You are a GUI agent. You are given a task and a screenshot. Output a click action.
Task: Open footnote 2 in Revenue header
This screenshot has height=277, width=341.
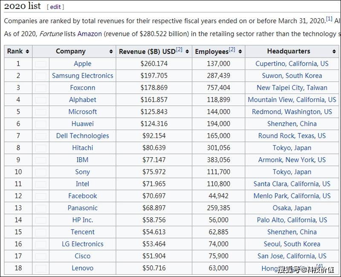pos(179,50)
